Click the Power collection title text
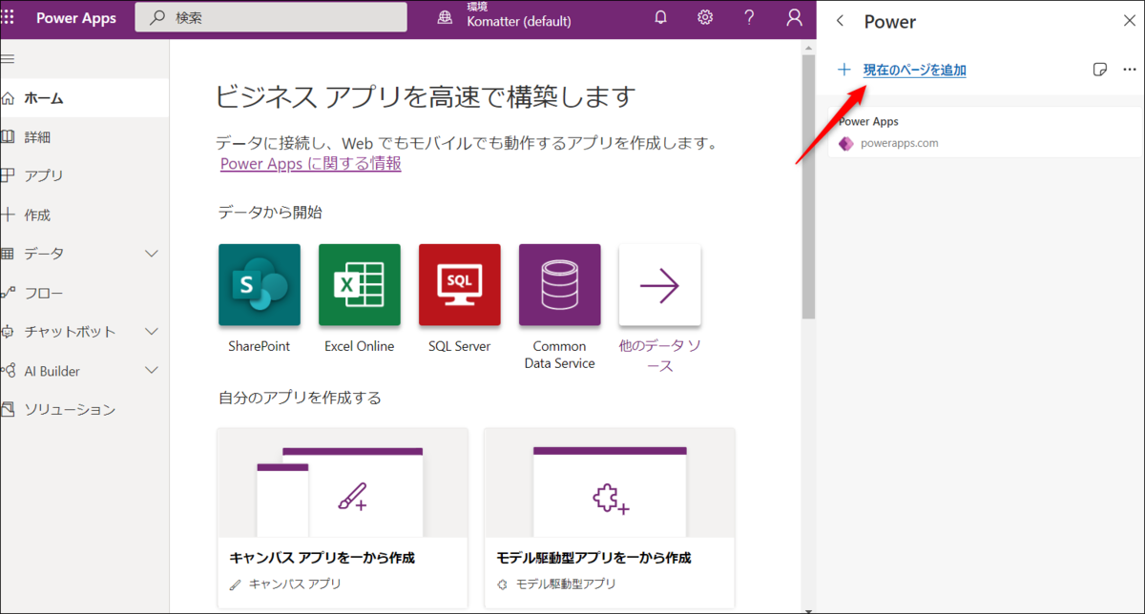This screenshot has width=1145, height=614. point(889,22)
